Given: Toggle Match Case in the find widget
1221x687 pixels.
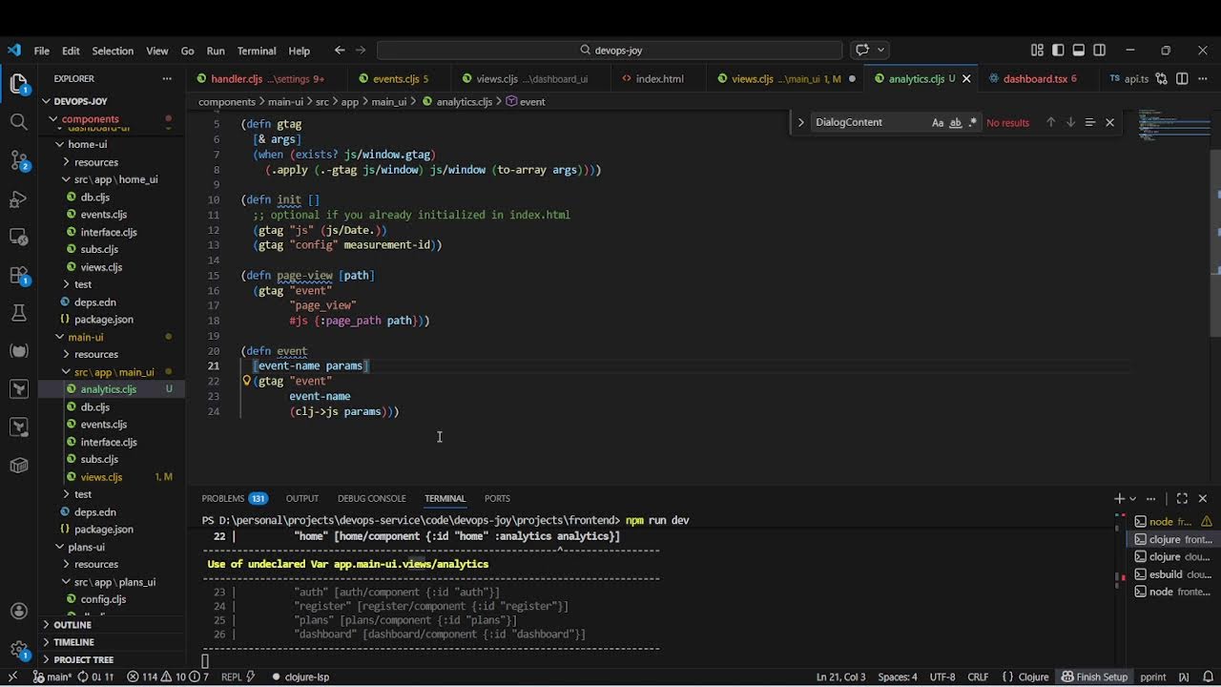Looking at the screenshot, I should pyautogui.click(x=938, y=122).
